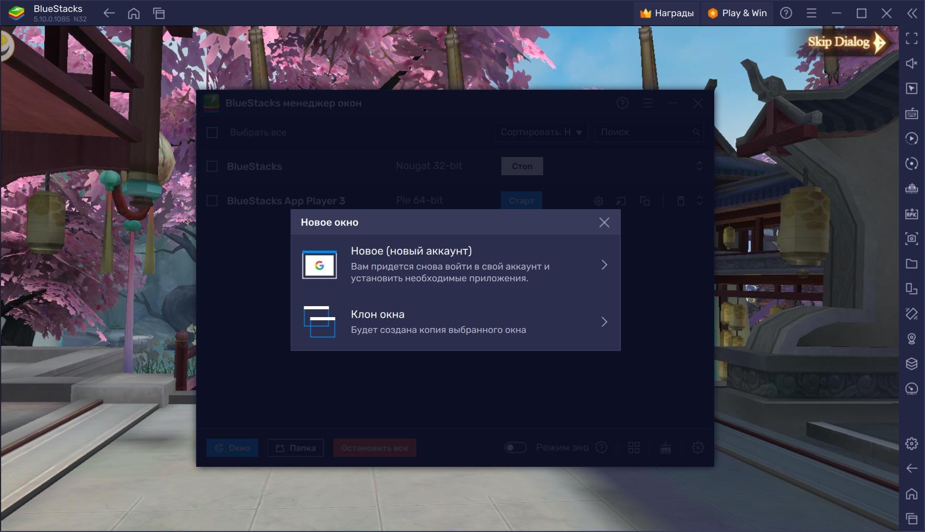
Task: Install APK from sidebar icon
Action: [x=911, y=213]
